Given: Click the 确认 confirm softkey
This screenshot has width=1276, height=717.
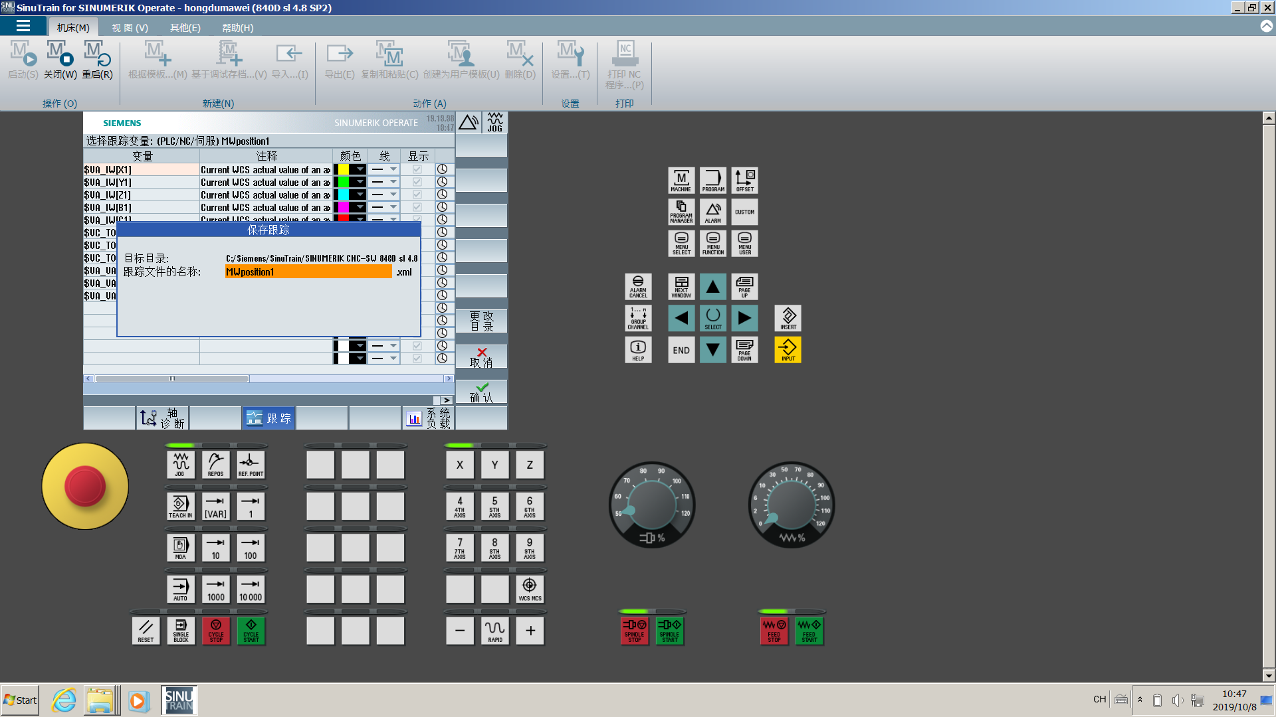Looking at the screenshot, I should coord(481,392).
